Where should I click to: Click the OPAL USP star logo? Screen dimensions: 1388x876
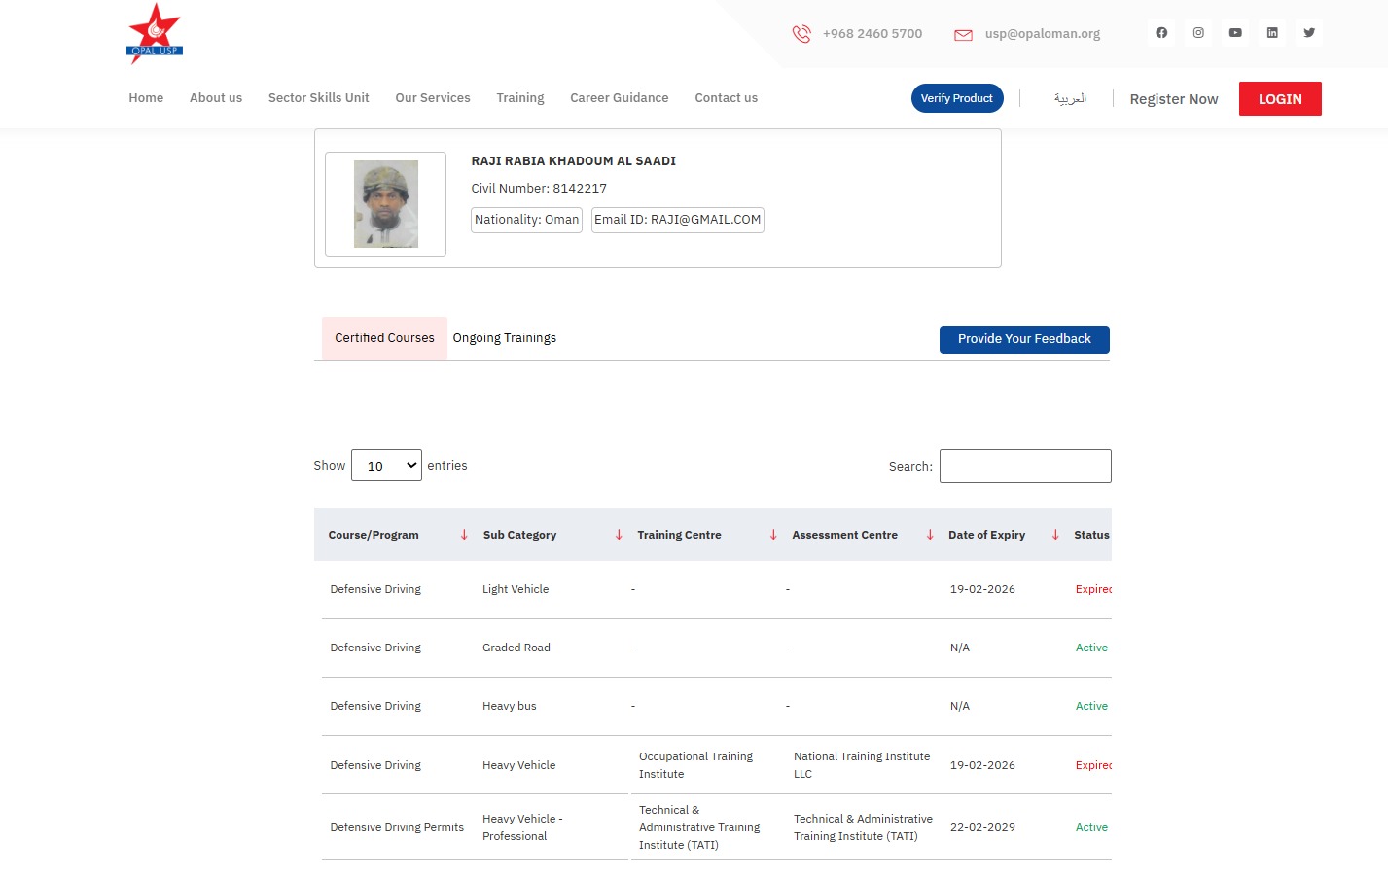[155, 33]
